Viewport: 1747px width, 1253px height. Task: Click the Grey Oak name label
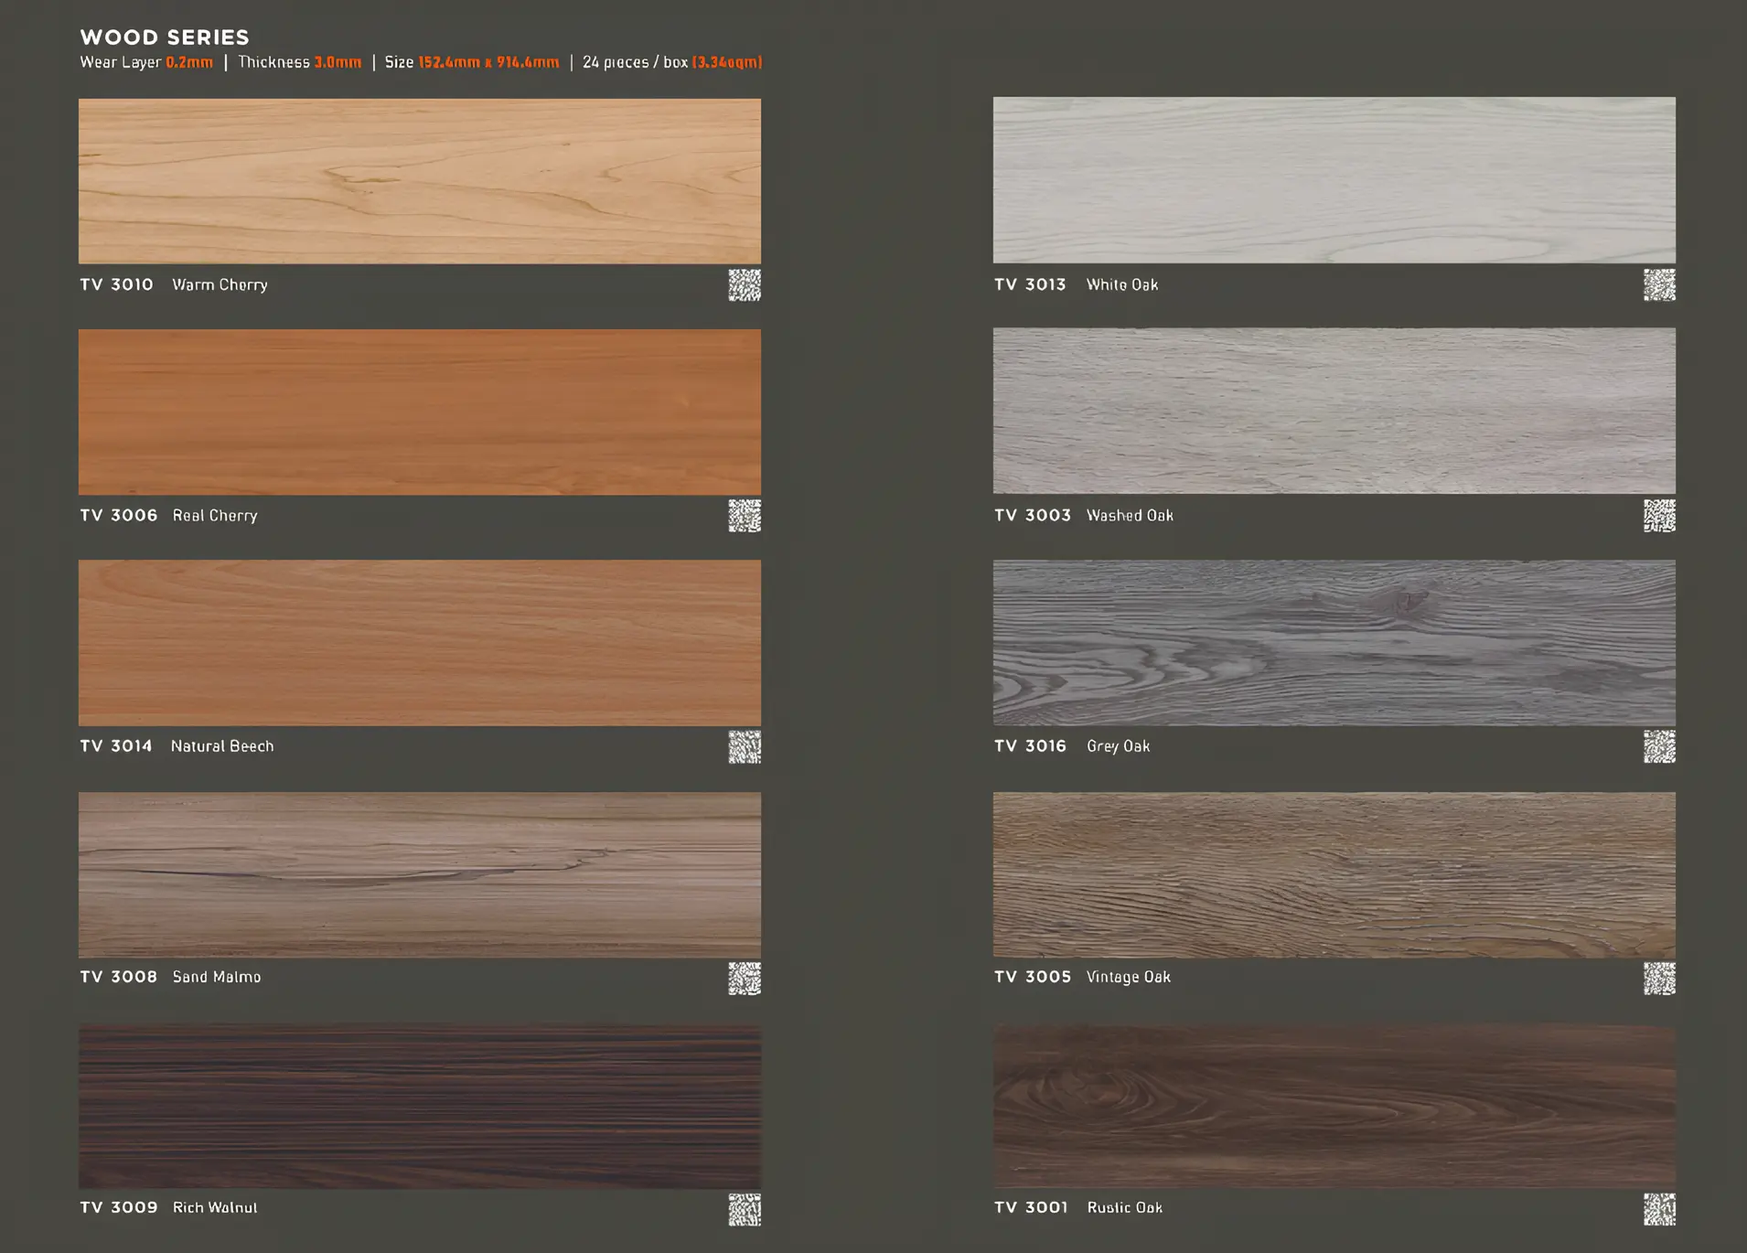(x=1119, y=746)
